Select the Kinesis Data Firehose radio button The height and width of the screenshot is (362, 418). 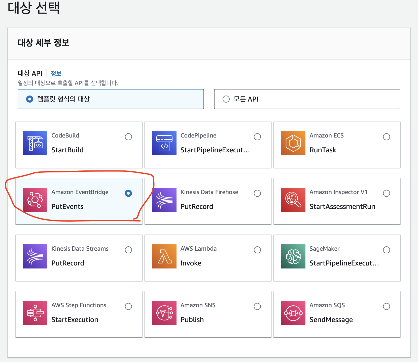(257, 193)
